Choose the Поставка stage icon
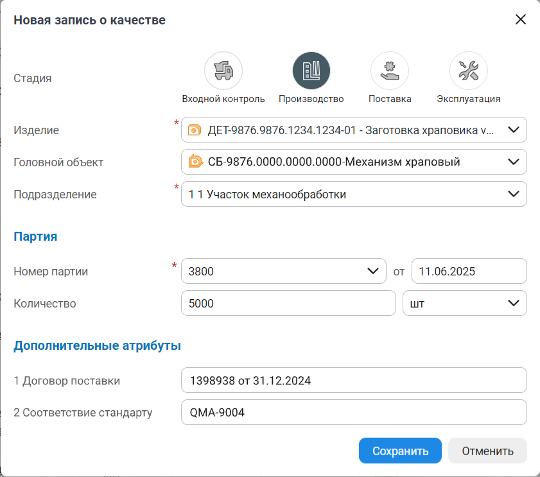540x477 pixels. coord(389,70)
